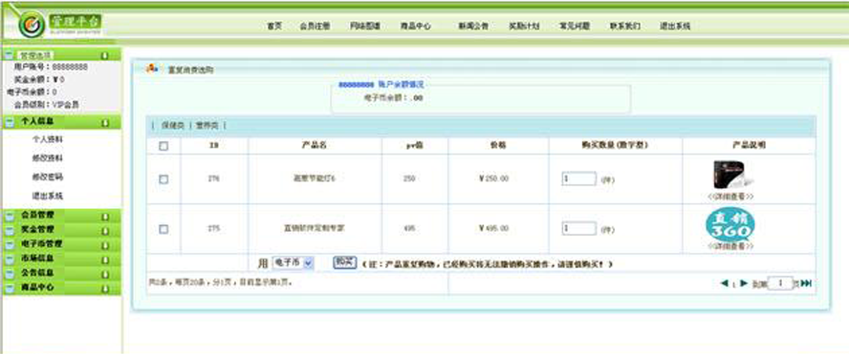The width and height of the screenshot is (849, 354).
Task: Click folder icon beside 电子币管理 section
Action: click(10, 244)
